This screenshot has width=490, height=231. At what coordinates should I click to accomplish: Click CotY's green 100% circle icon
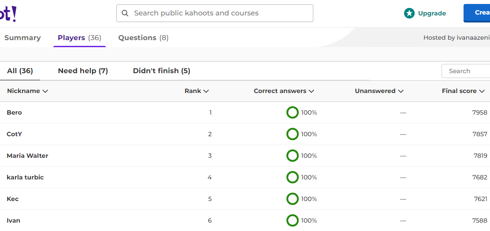click(x=293, y=134)
